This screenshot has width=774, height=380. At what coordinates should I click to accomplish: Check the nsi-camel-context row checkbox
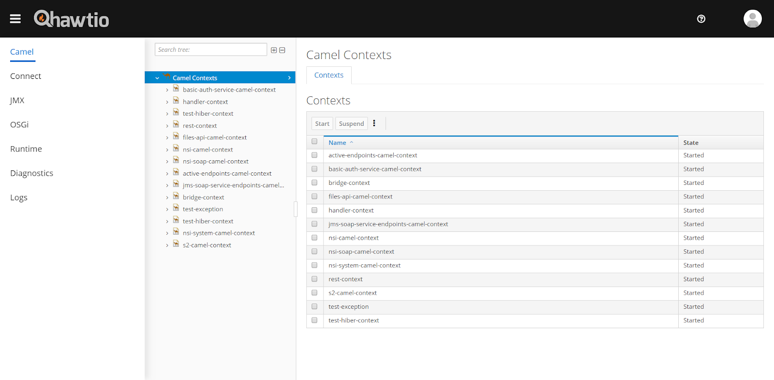pyautogui.click(x=314, y=238)
